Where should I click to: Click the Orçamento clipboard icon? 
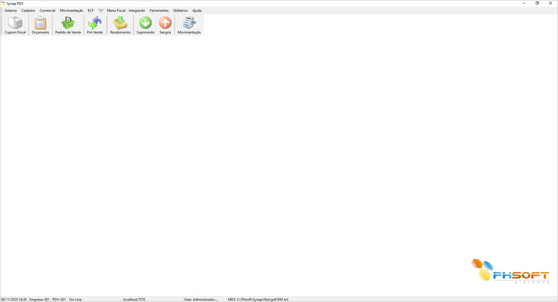[40, 25]
